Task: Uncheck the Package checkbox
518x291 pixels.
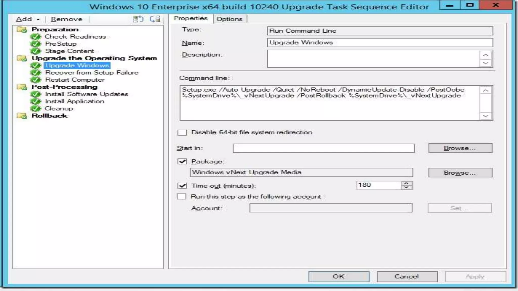Action: 182,162
